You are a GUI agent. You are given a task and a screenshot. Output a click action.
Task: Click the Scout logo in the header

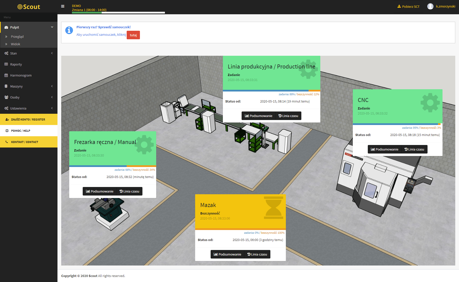click(x=29, y=7)
